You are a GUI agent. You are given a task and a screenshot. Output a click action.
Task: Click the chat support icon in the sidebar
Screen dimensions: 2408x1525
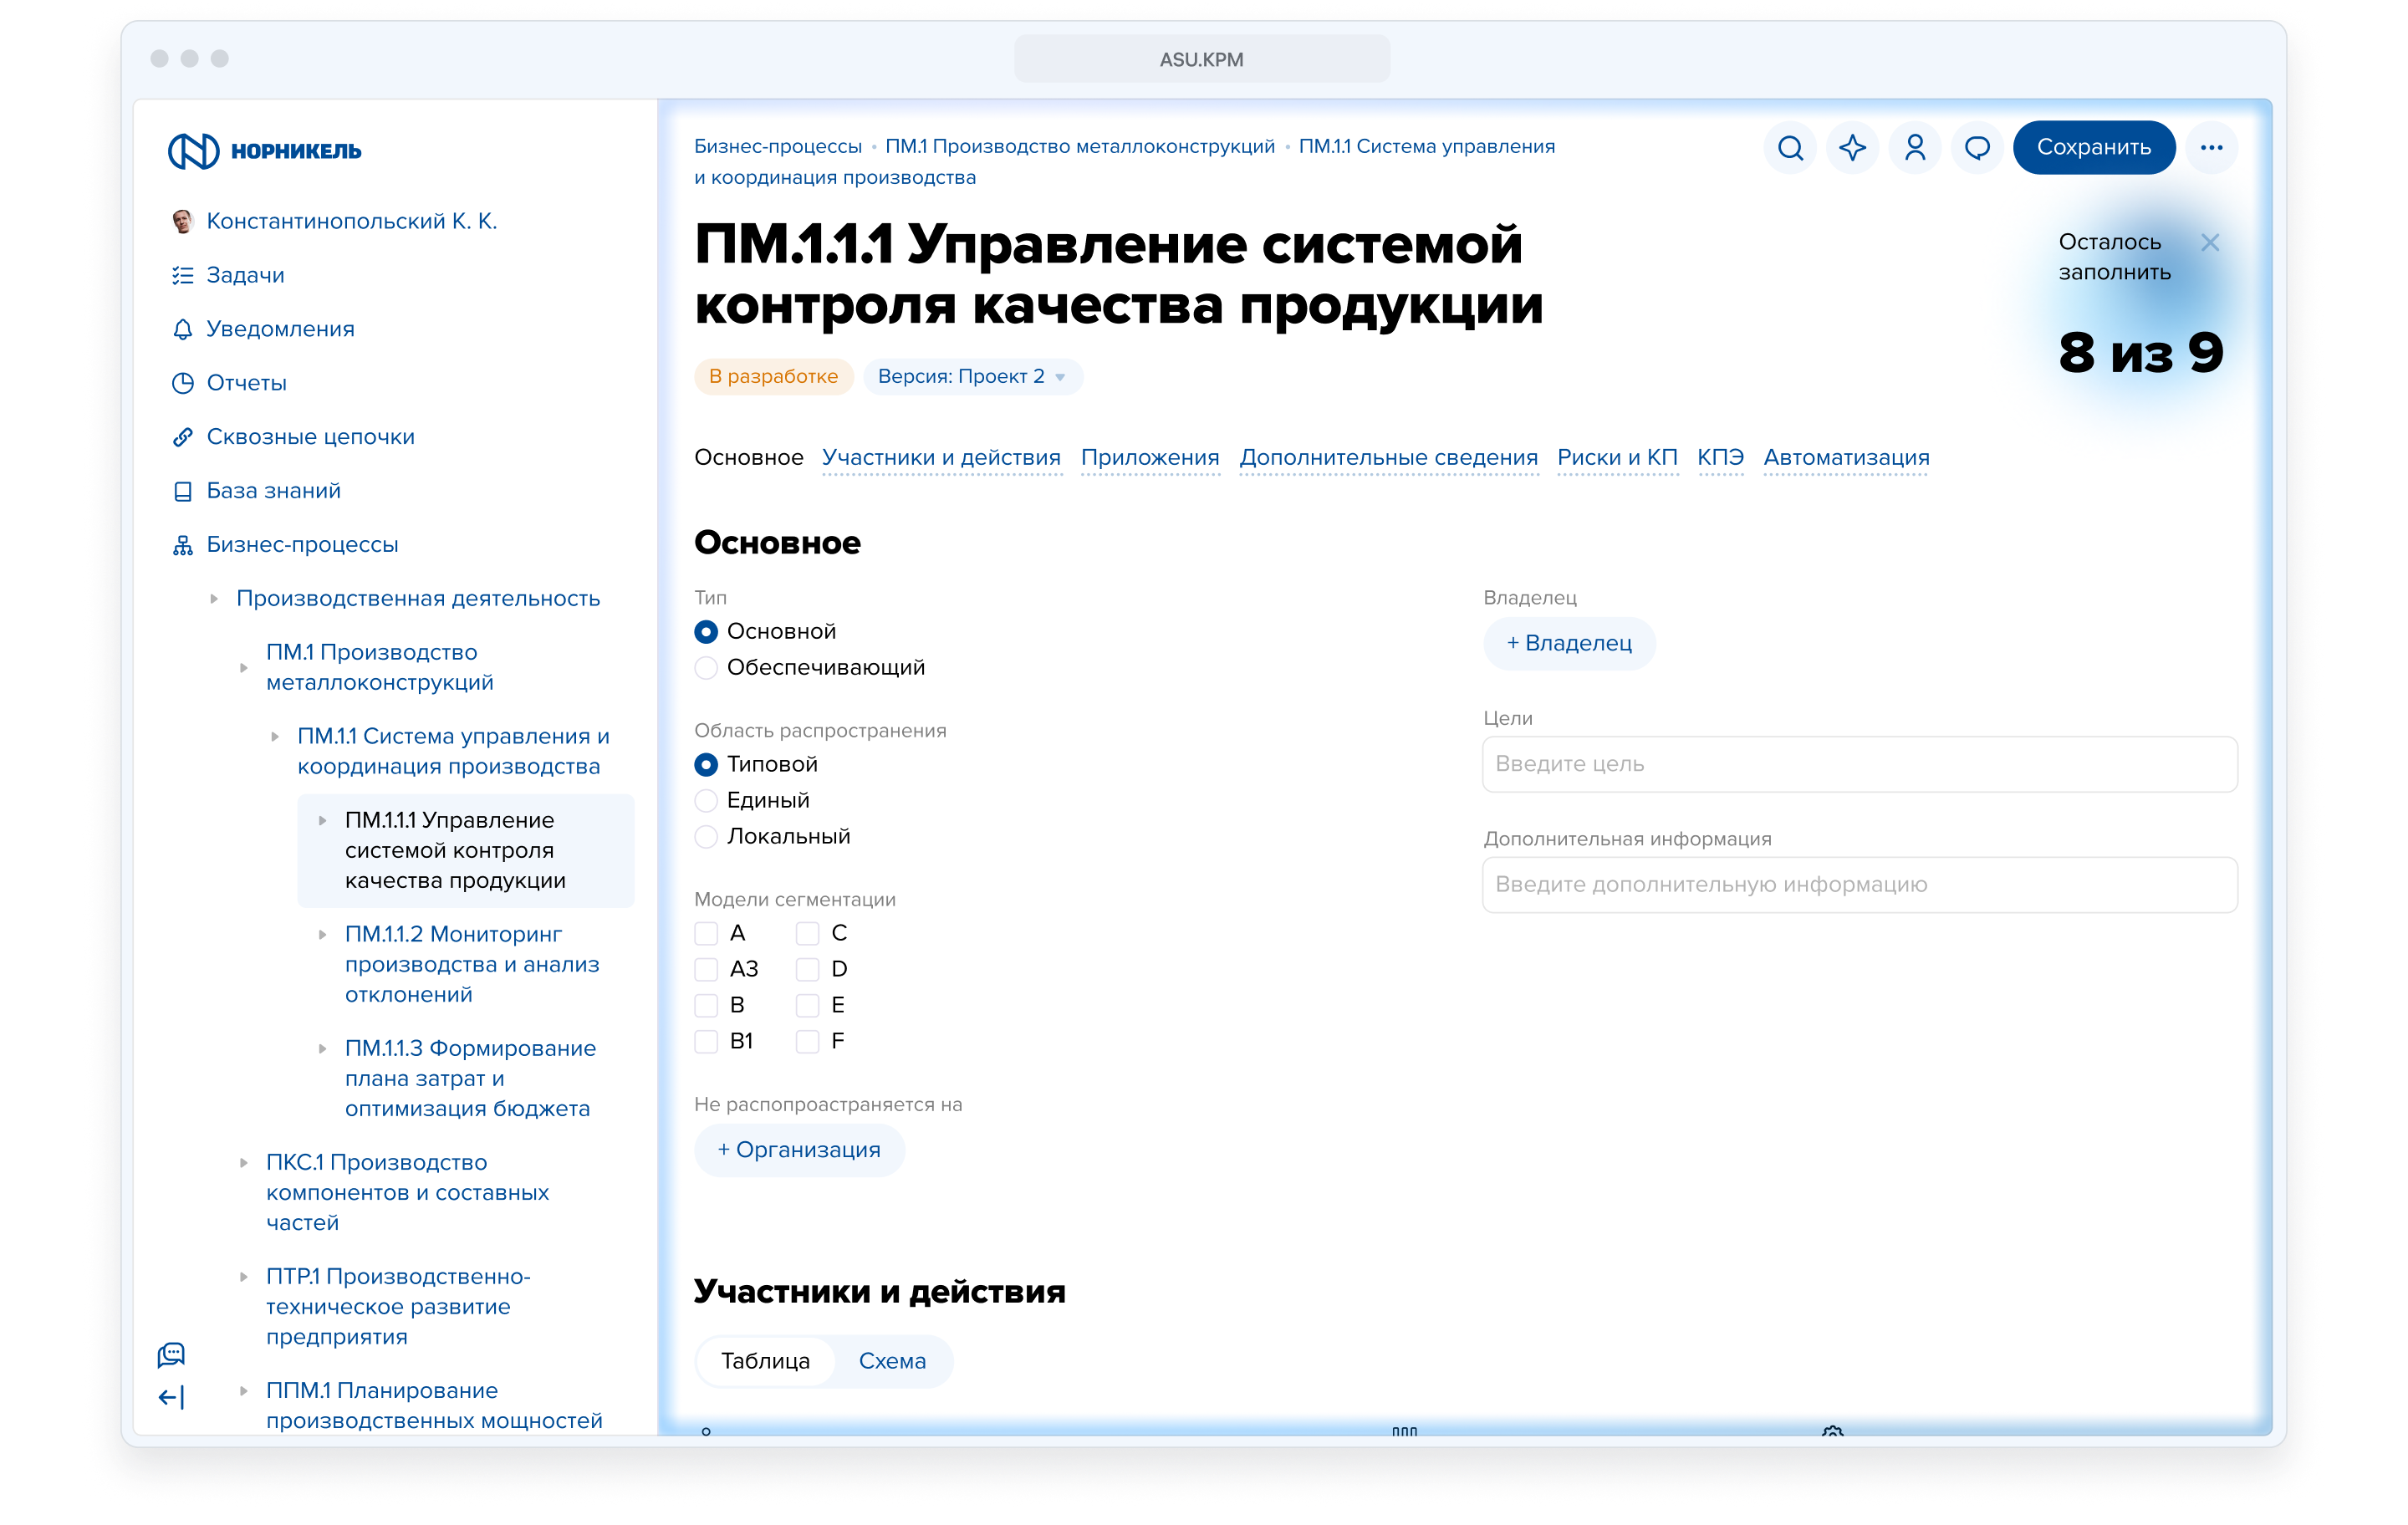click(171, 1354)
